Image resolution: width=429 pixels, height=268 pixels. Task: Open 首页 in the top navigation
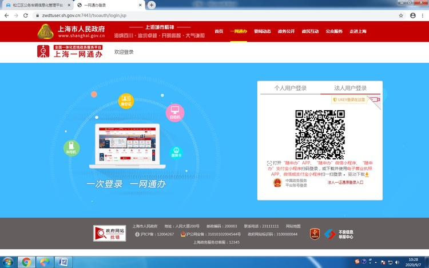219,31
